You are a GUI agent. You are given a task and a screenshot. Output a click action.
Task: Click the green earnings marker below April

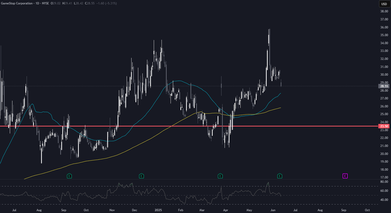point(220,176)
